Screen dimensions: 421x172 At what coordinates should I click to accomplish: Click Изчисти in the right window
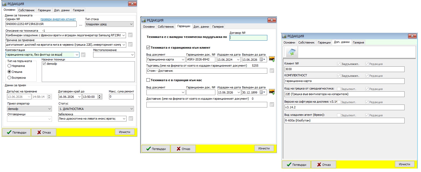pyautogui.click(x=405, y=164)
